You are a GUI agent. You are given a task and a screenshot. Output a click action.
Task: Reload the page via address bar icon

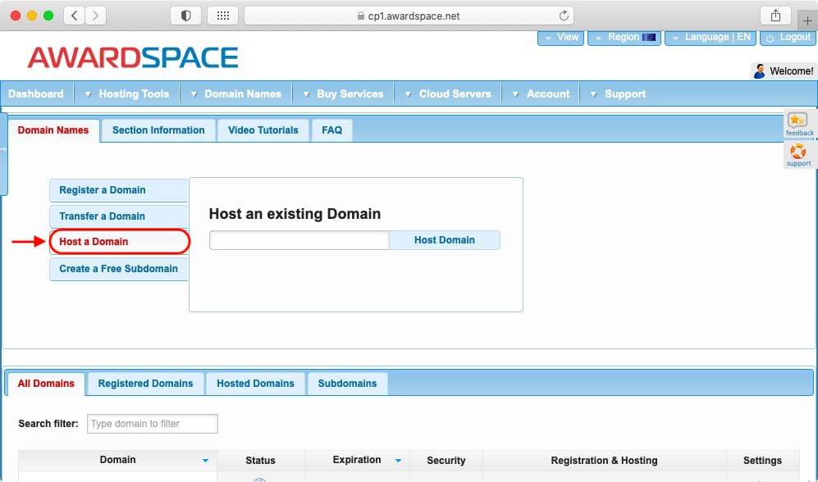pyautogui.click(x=563, y=15)
